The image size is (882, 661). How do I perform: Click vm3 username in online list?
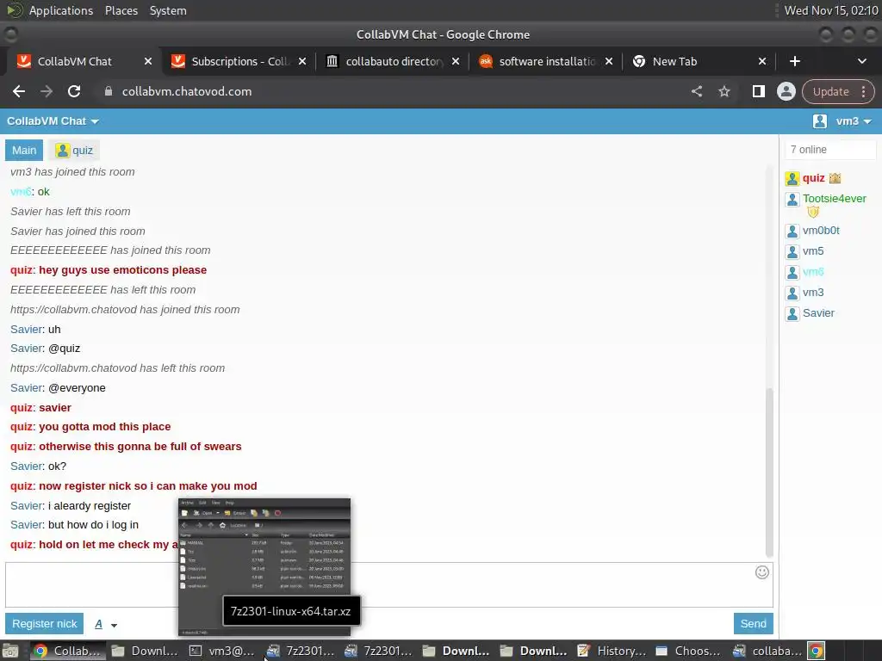(x=813, y=293)
